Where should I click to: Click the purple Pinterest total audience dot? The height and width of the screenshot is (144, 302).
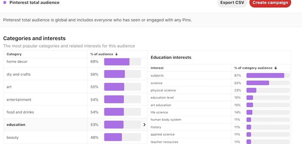5,3
